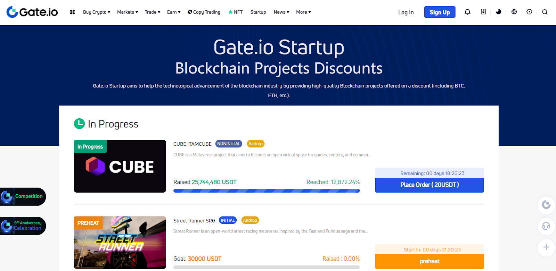Click the app download icon
This screenshot has width=556, height=271.
point(483,12)
